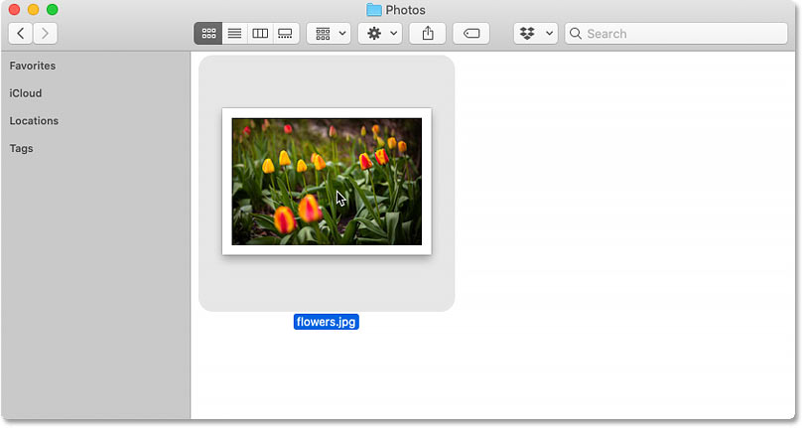Switch to list view
Screen dimensions: 803x428
(234, 34)
